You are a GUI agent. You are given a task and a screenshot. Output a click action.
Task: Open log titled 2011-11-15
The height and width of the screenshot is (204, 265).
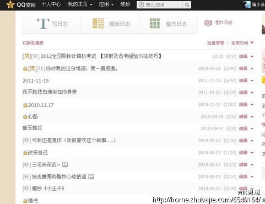click(x=36, y=80)
